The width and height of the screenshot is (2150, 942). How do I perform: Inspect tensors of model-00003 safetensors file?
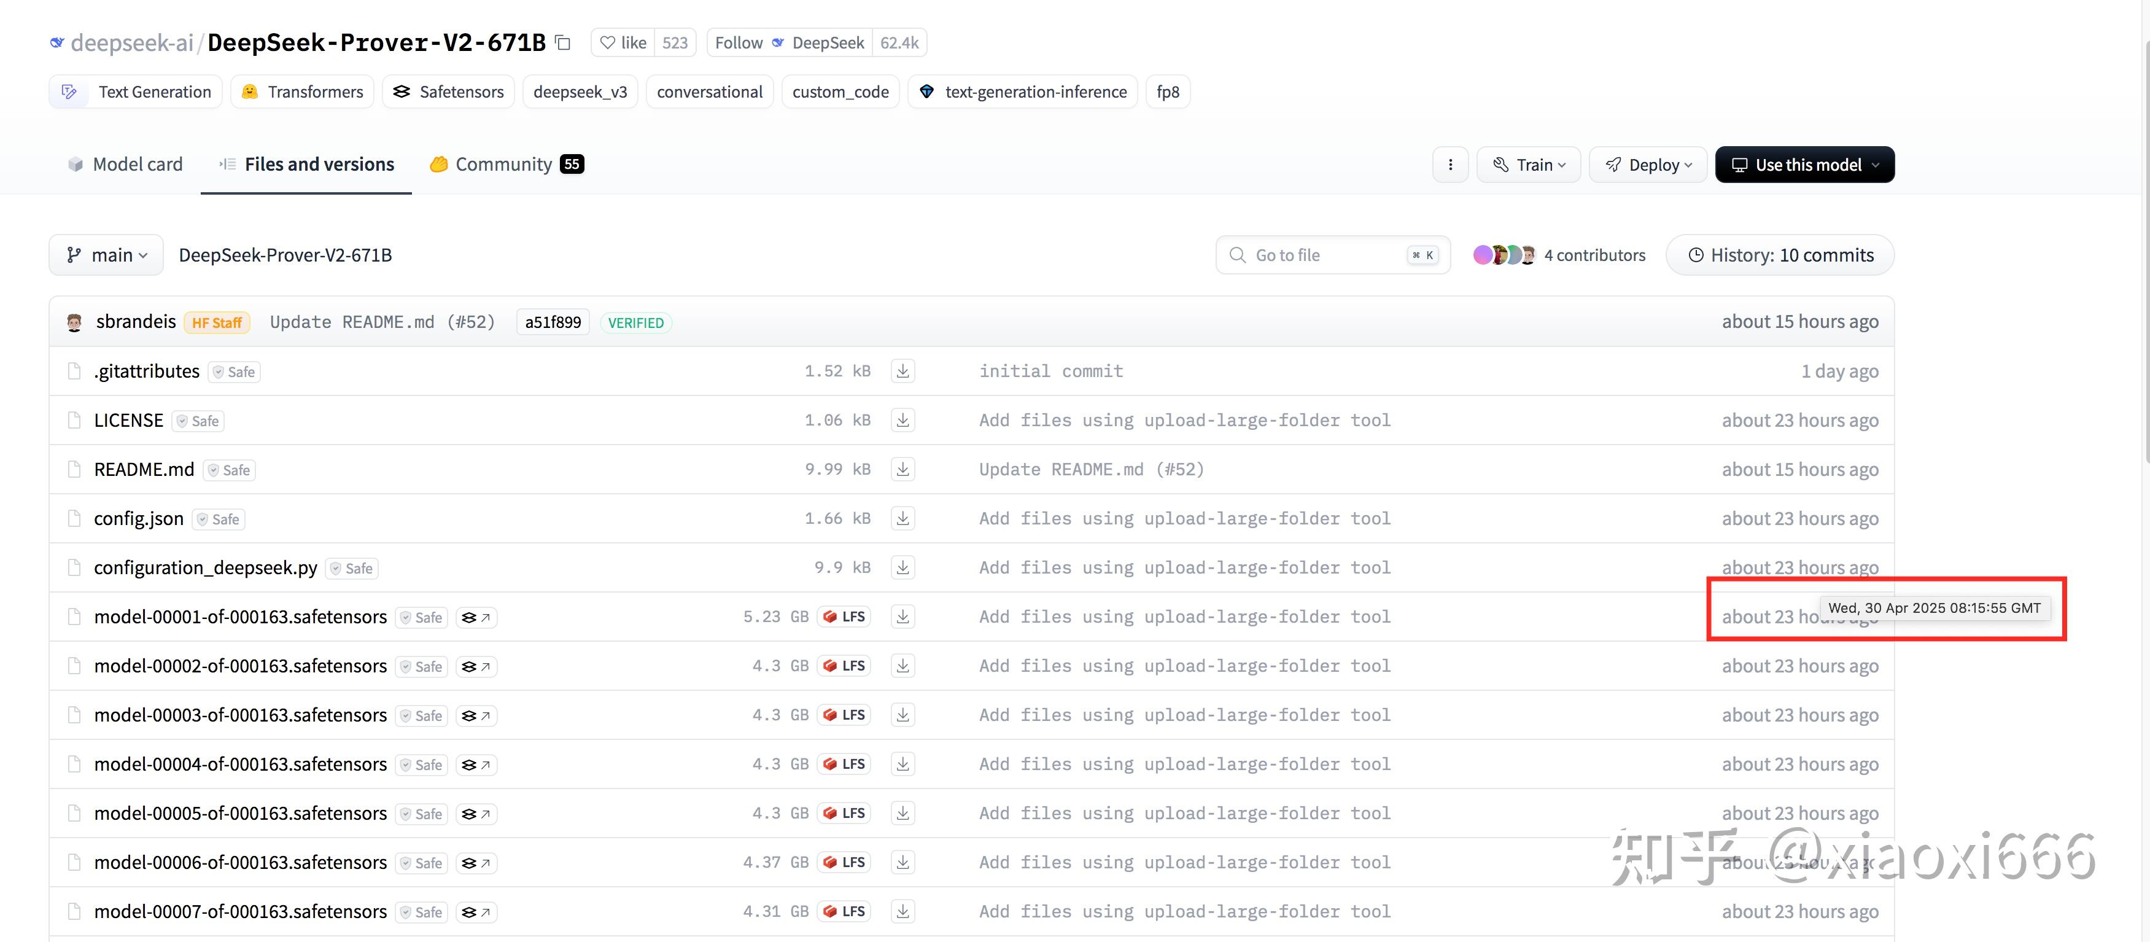476,717
